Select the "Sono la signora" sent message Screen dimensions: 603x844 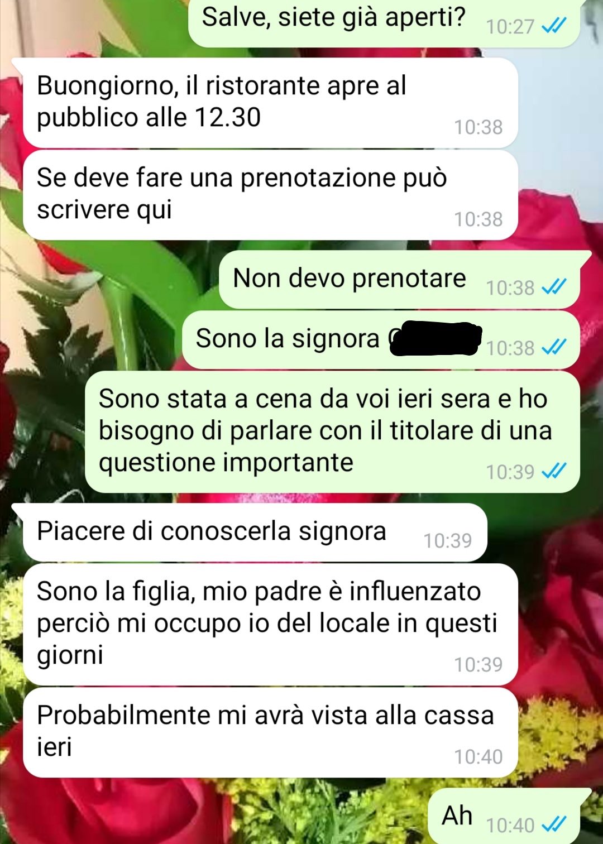coord(381,339)
